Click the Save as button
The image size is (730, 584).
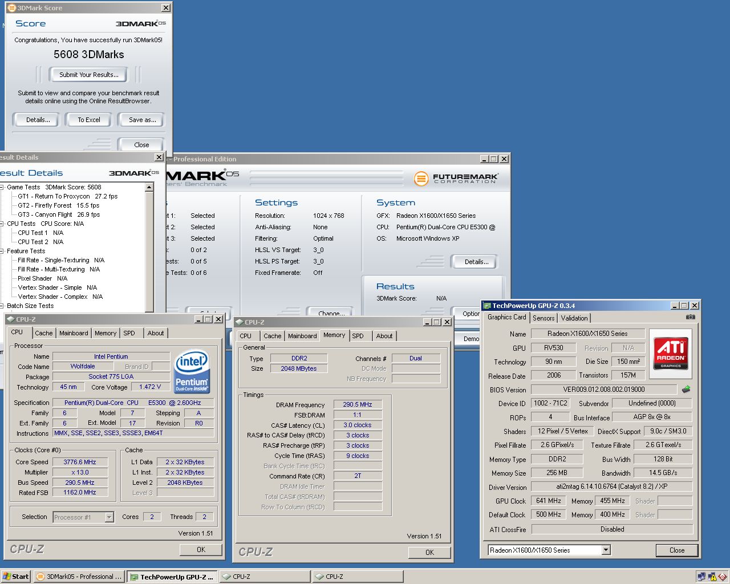point(142,120)
